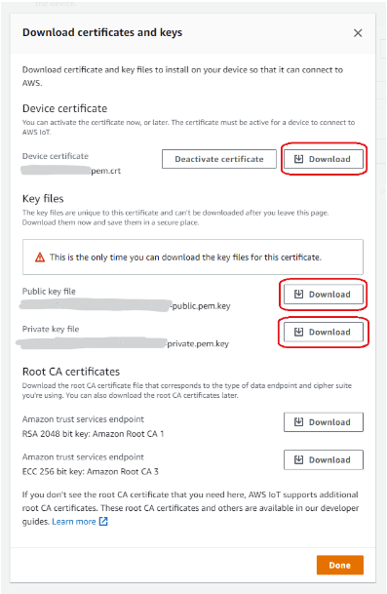The image size is (387, 594).
Task: Click download arrow icon for device certificate
Action: pos(298,159)
